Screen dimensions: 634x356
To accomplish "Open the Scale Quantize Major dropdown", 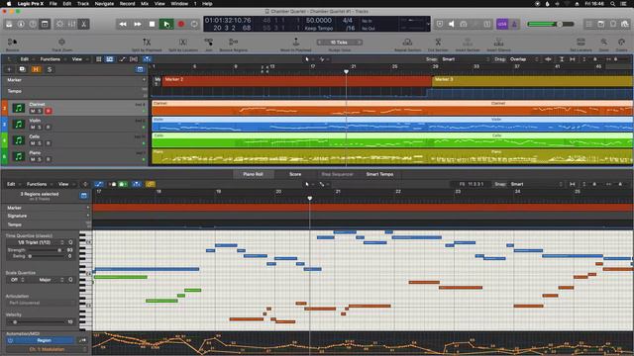I will 47,280.
